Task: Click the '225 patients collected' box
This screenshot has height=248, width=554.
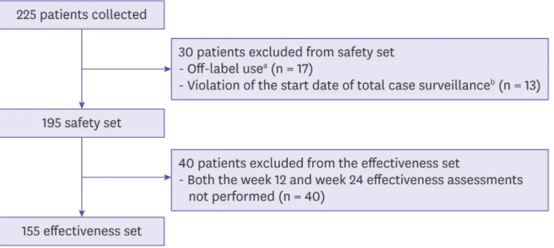Action: [x=82, y=15]
